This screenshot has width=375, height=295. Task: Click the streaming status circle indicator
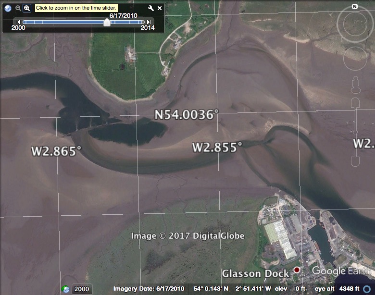(367, 289)
